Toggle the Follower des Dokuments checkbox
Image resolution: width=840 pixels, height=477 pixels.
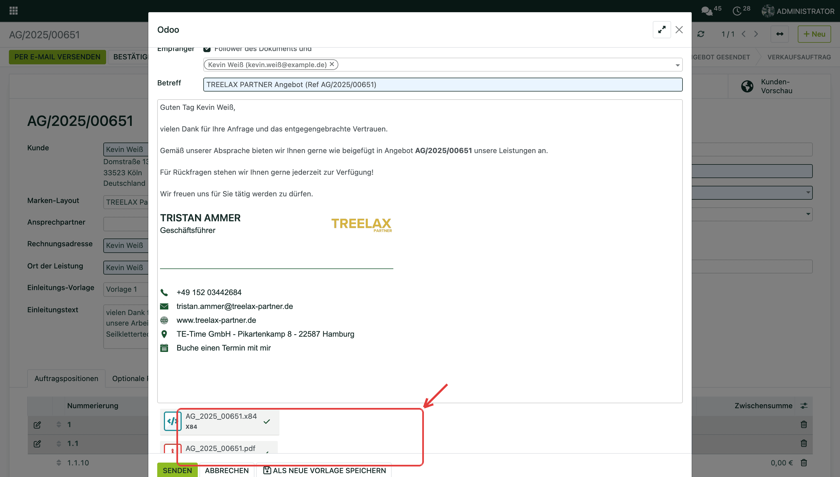207,49
